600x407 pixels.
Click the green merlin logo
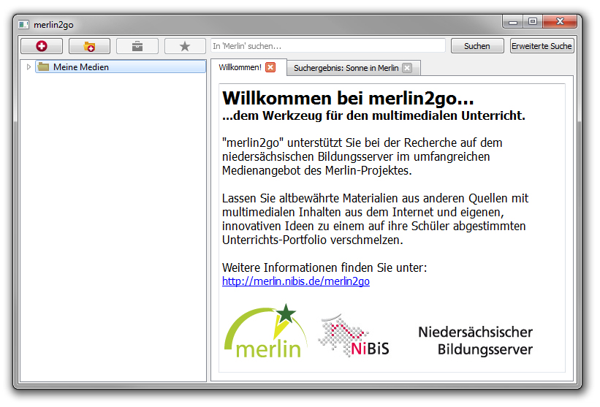coord(266,331)
